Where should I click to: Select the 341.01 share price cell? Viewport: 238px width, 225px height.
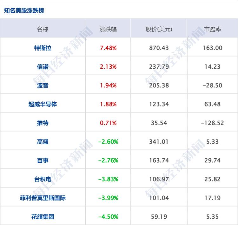click(x=159, y=142)
